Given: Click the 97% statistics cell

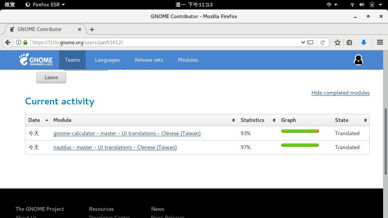Looking at the screenshot, I should click(x=246, y=147).
